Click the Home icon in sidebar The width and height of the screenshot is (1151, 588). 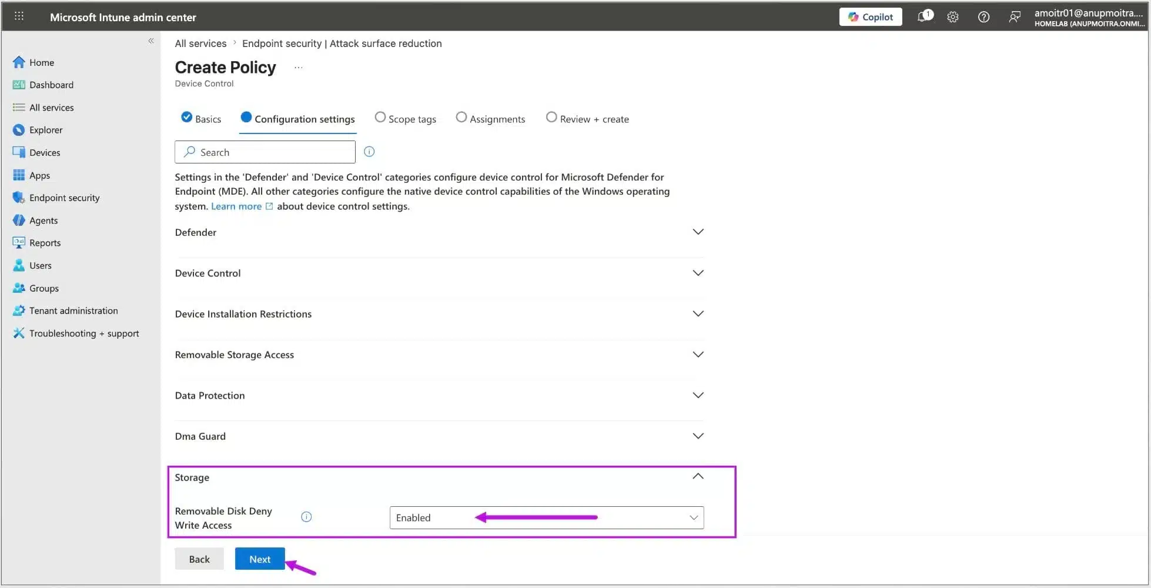[x=19, y=62]
